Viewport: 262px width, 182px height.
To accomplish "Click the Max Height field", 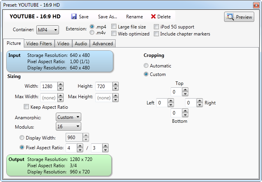I will coord(104,97).
